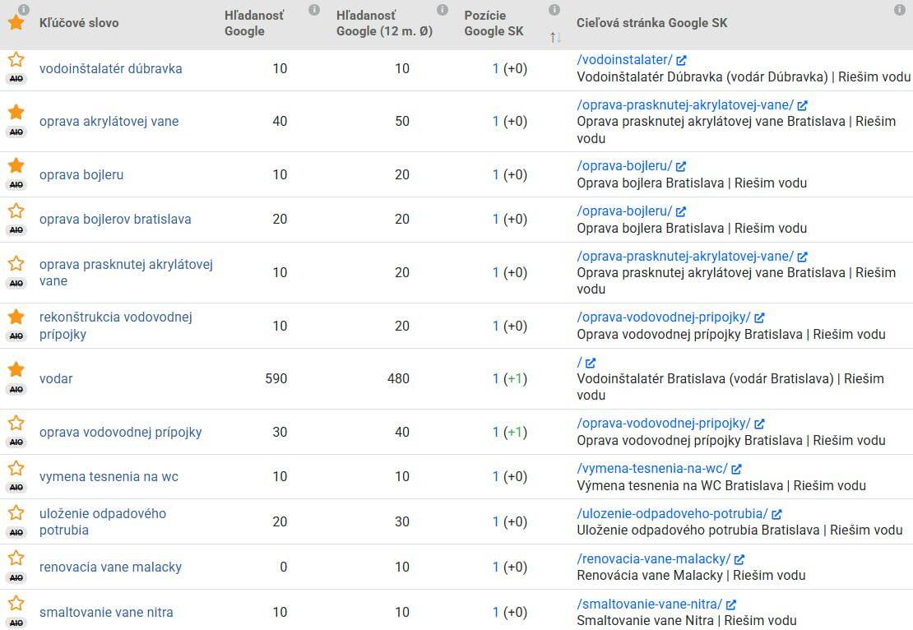Sort by Hľadanosť Google (12 m. Ø) header
Screen dimensions: 913x630
pyautogui.click(x=384, y=23)
